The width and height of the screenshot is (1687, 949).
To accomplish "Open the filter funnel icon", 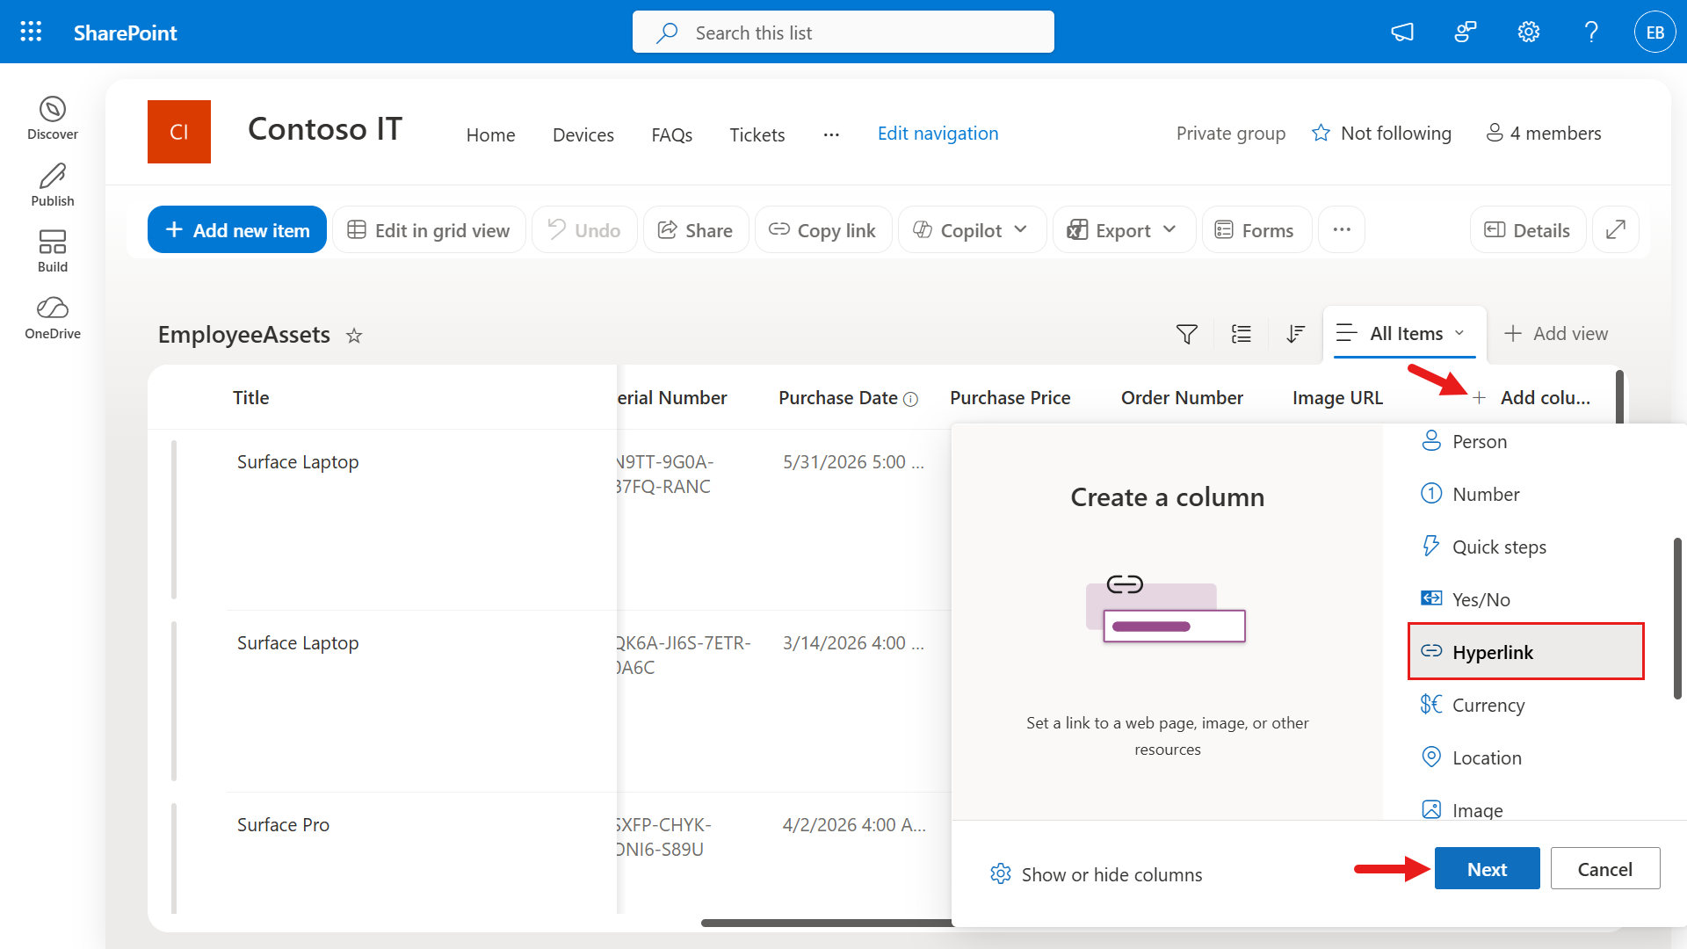I will coord(1187,334).
